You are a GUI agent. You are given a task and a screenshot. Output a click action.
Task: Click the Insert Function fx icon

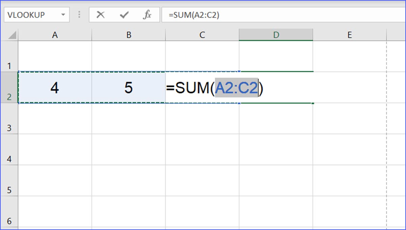pos(147,14)
